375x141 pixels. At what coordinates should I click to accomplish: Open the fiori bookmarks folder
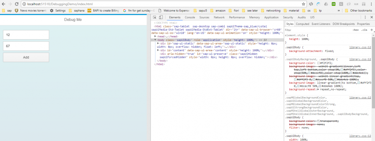(234, 11)
